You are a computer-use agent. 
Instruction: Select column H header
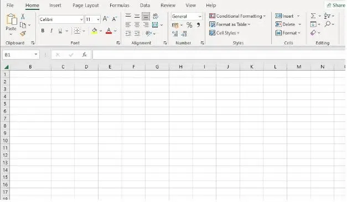click(181, 67)
